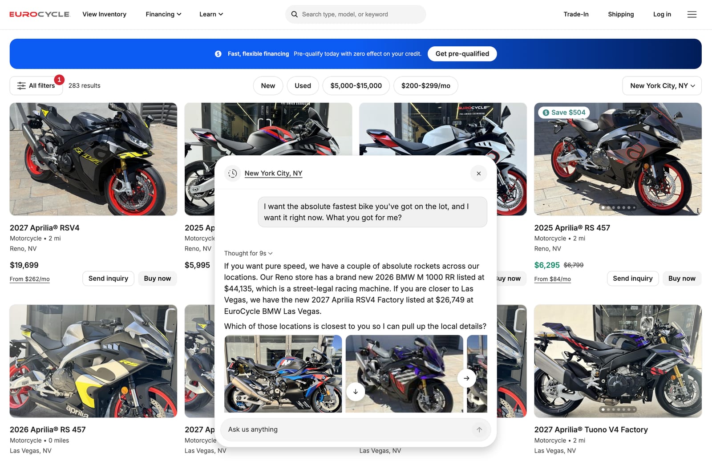Viewport: 712px width, 461px height.
Task: Click Get pre-qualified button
Action: click(462, 54)
